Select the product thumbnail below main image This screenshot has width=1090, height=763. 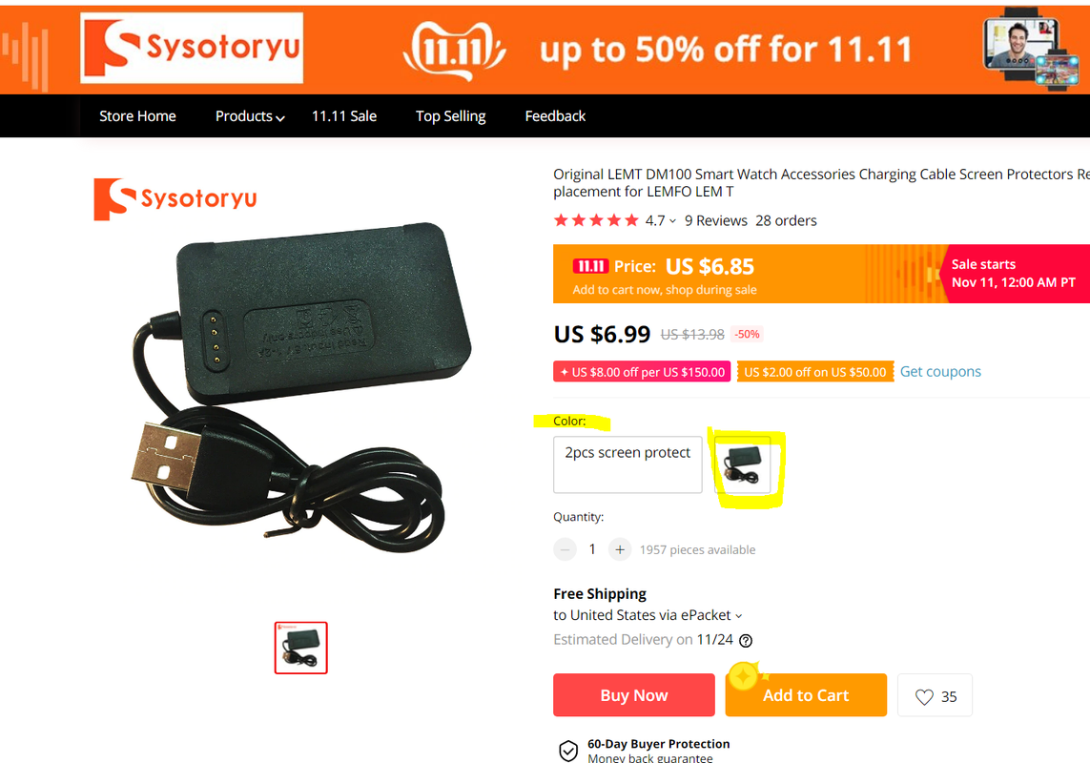tap(301, 648)
